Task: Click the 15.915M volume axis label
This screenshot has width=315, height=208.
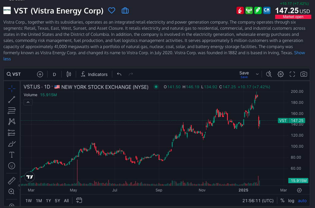Action: coord(298,180)
